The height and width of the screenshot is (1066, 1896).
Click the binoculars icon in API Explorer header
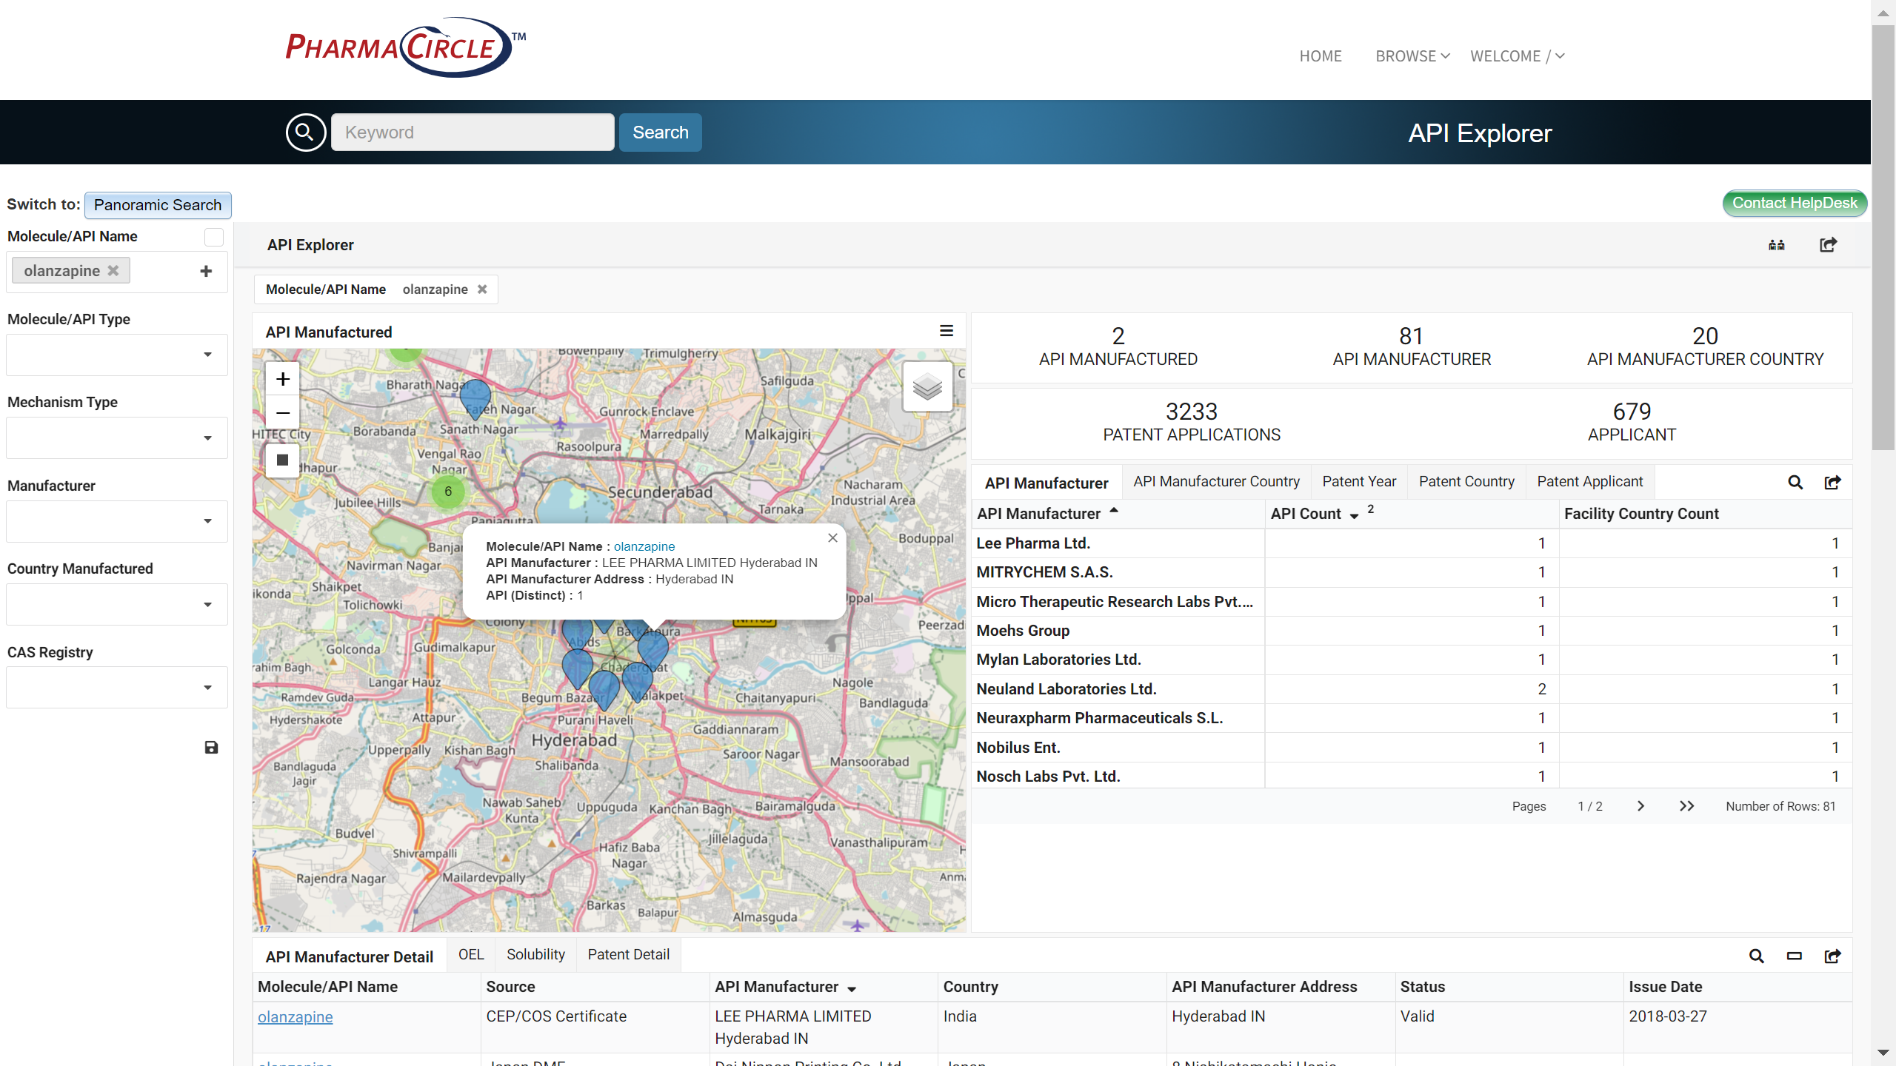pos(1776,245)
